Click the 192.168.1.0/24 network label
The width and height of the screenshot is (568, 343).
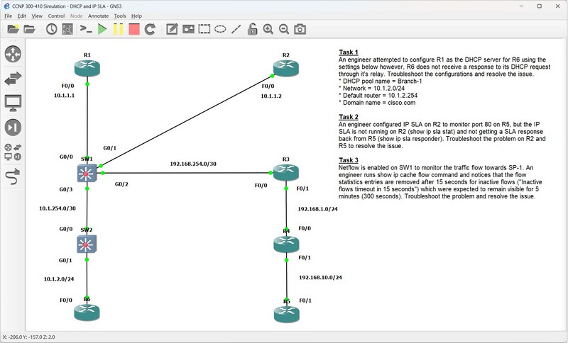[x=317, y=209]
